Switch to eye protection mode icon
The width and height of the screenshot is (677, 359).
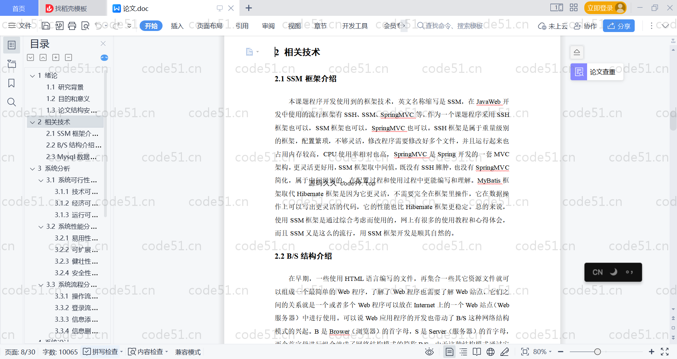[429, 352]
